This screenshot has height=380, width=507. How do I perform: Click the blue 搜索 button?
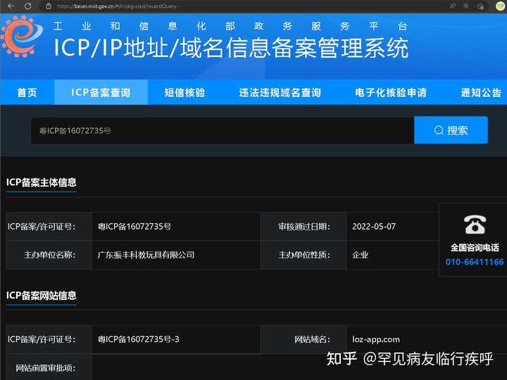451,130
